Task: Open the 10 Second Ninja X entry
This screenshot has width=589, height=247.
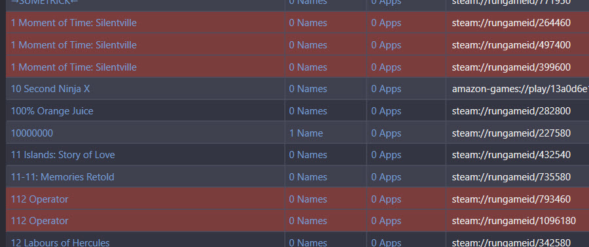Action: (x=50, y=89)
